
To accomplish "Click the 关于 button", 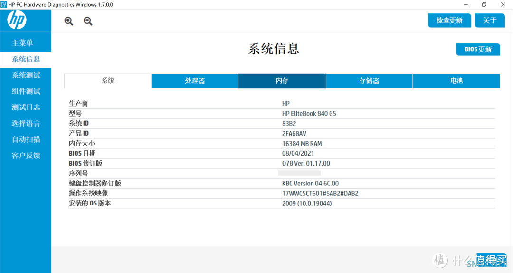I will coord(490,20).
